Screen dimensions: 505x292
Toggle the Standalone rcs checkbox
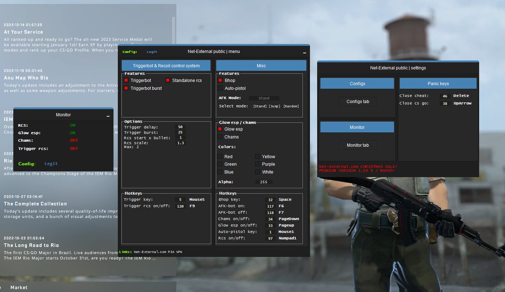(168, 80)
